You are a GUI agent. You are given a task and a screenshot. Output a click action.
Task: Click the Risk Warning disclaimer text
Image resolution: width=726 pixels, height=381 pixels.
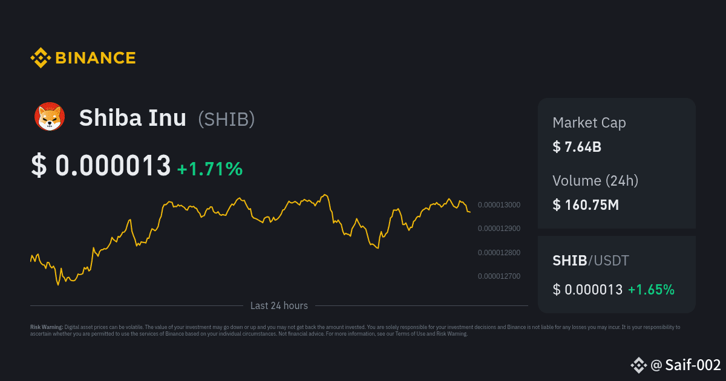[355, 330]
